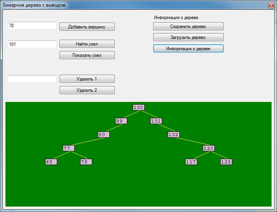The height and width of the screenshot is (212, 277).
Task: Click tree node labeled 99
Action: coord(121,121)
